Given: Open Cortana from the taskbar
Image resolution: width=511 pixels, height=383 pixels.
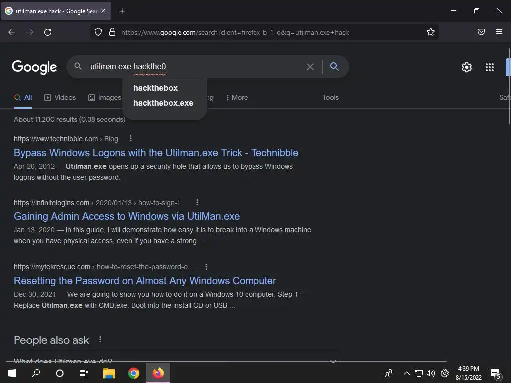Looking at the screenshot, I should [x=60, y=373].
